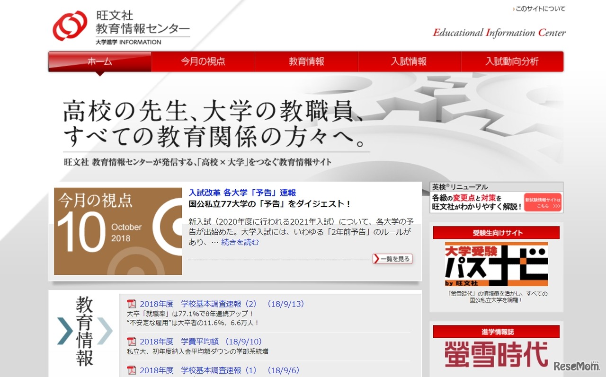Open 2018年度 学校基本調査速報（2）（18/9/13） link

click(x=222, y=304)
